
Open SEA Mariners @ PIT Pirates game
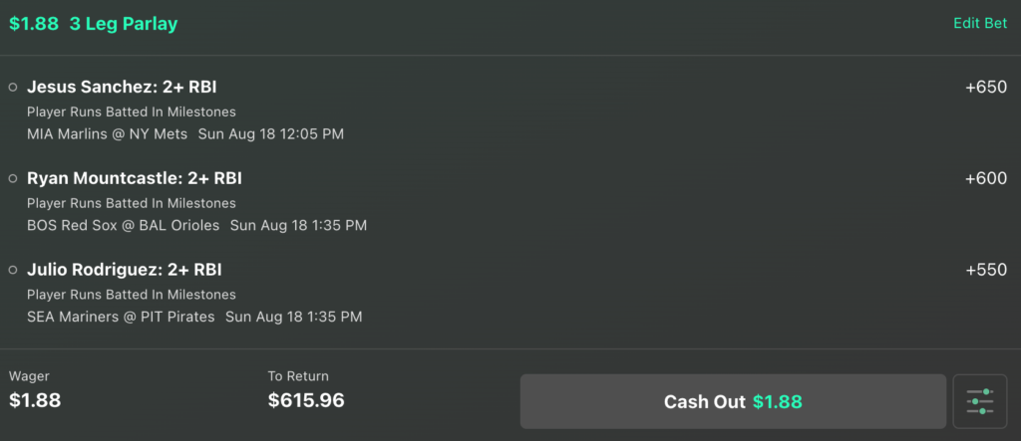point(121,317)
